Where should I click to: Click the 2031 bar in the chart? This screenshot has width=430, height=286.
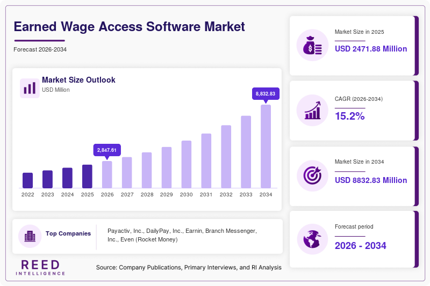[206, 161]
